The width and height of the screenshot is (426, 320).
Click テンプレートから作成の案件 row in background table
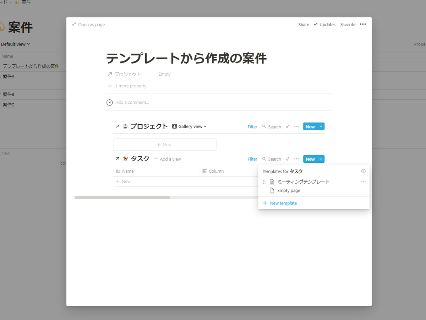pos(31,66)
